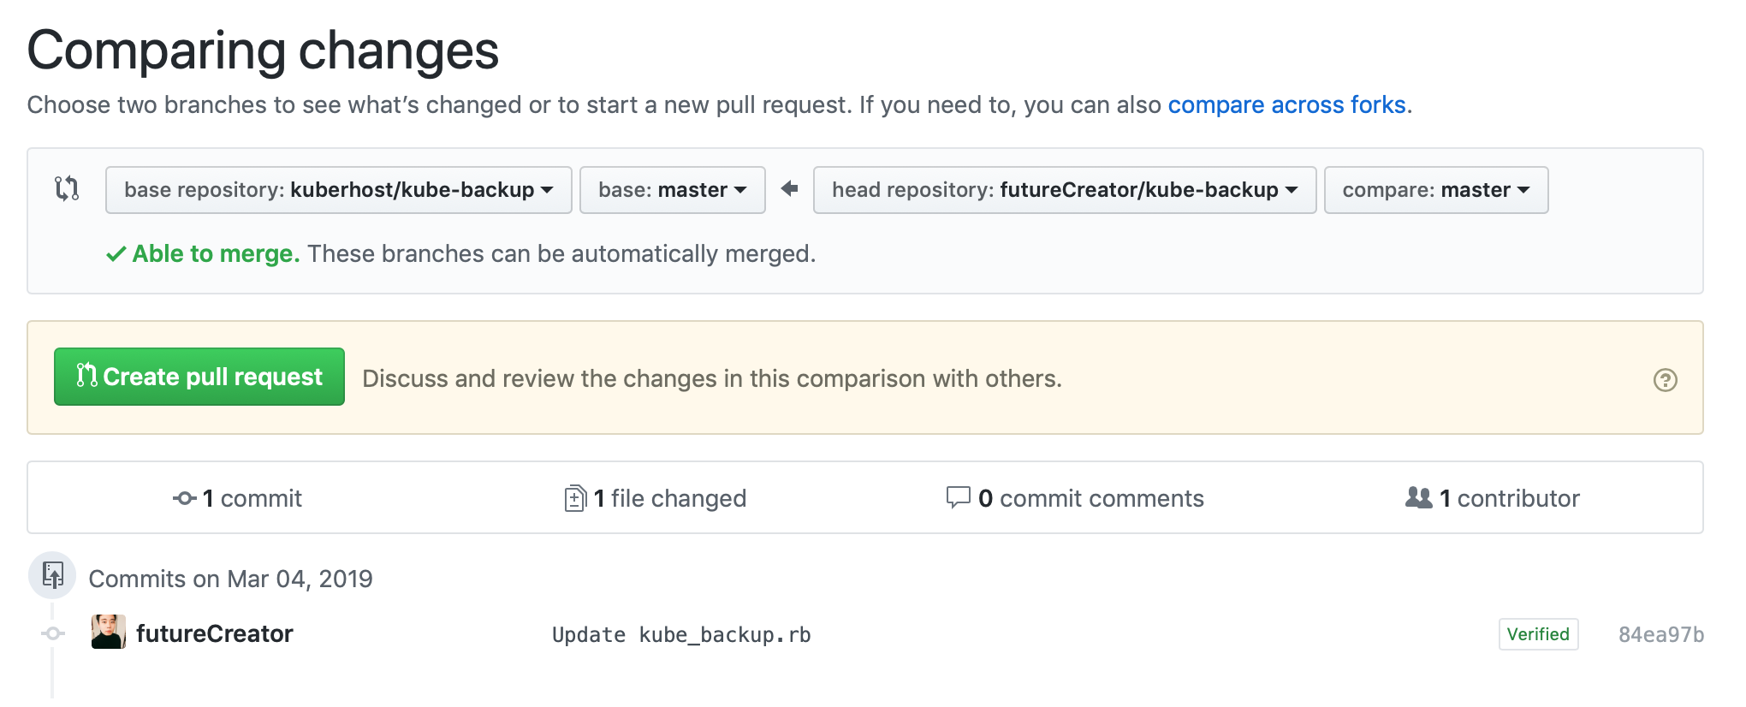
Task: Click the Create pull request button
Action: pos(199,377)
